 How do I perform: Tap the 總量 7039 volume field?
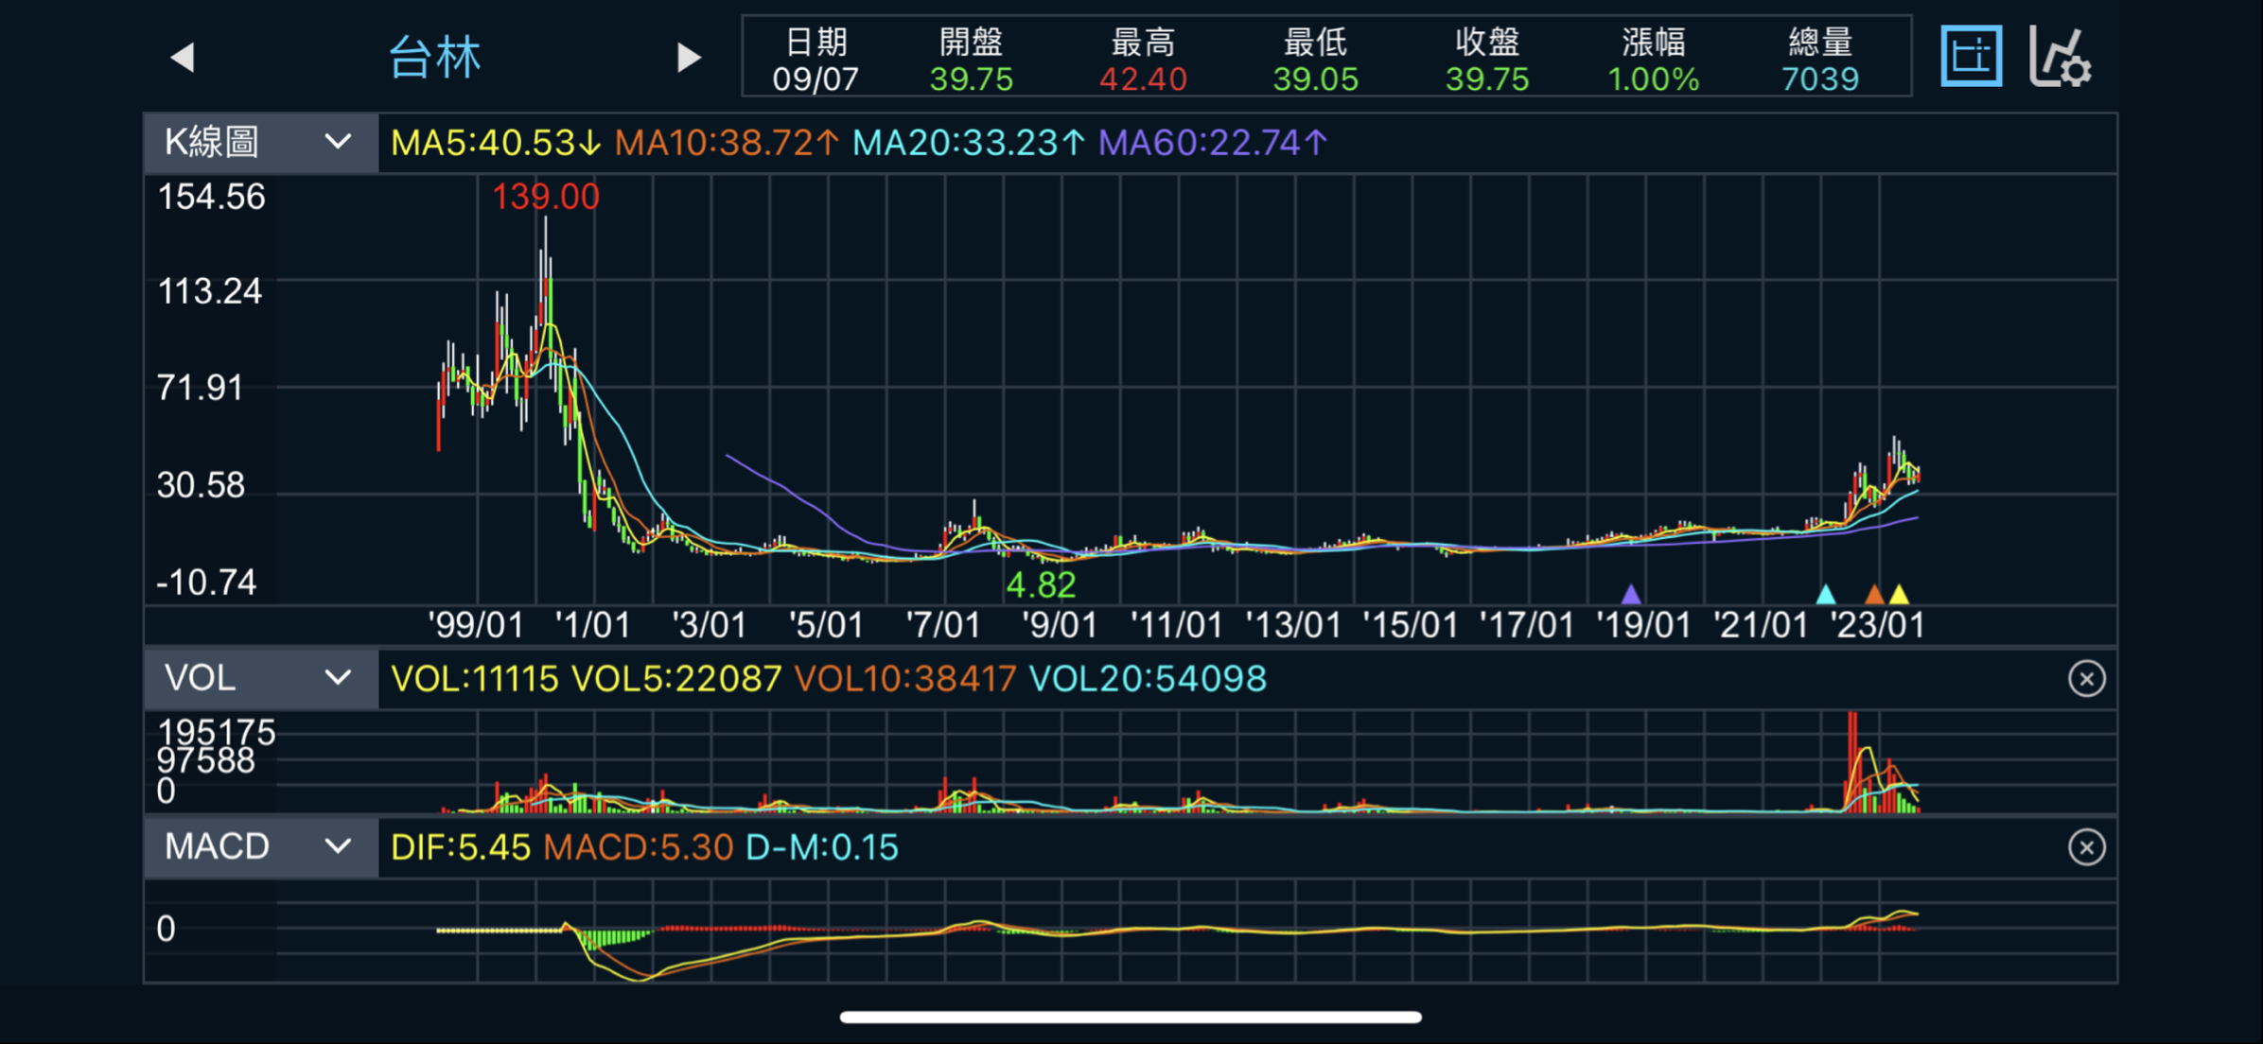coord(1819,60)
